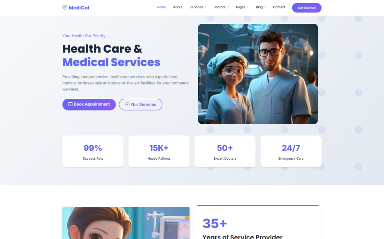Click the nurse image near the bottom
Image resolution: width=384 pixels, height=239 pixels.
pyautogui.click(x=126, y=223)
